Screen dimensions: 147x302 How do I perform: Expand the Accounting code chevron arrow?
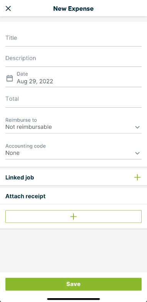[137, 153]
